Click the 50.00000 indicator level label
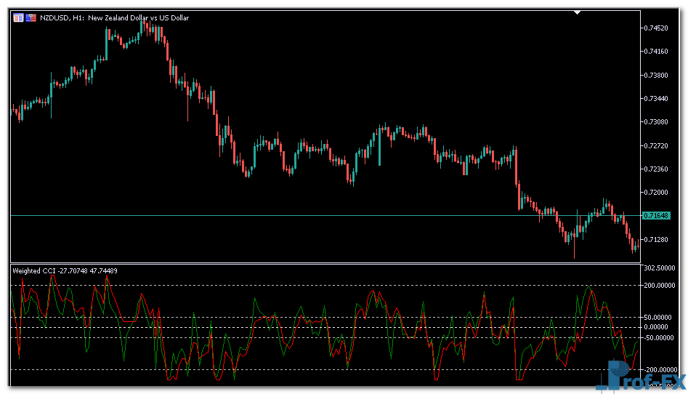The height and width of the screenshot is (394, 688). (660, 318)
